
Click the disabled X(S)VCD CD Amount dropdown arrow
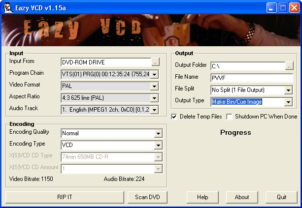pyautogui.click(x=158, y=169)
